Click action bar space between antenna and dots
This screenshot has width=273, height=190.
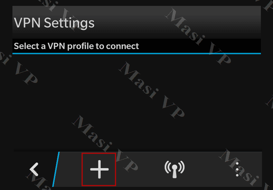pos(210,169)
